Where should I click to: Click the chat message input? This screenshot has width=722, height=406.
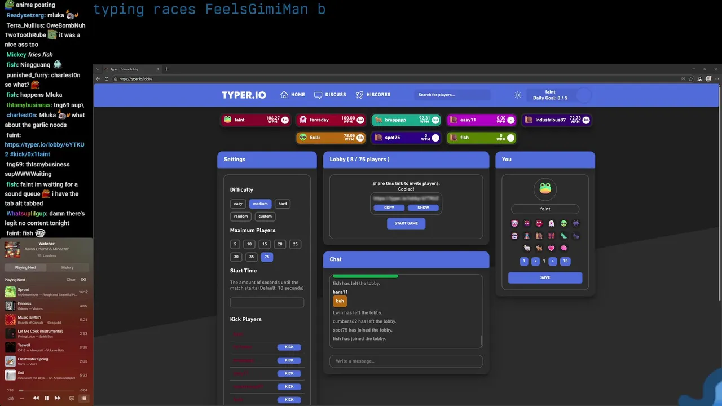point(406,361)
